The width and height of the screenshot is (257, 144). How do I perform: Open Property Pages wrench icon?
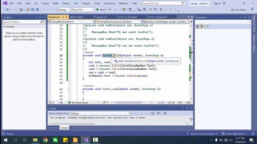pos(207,26)
